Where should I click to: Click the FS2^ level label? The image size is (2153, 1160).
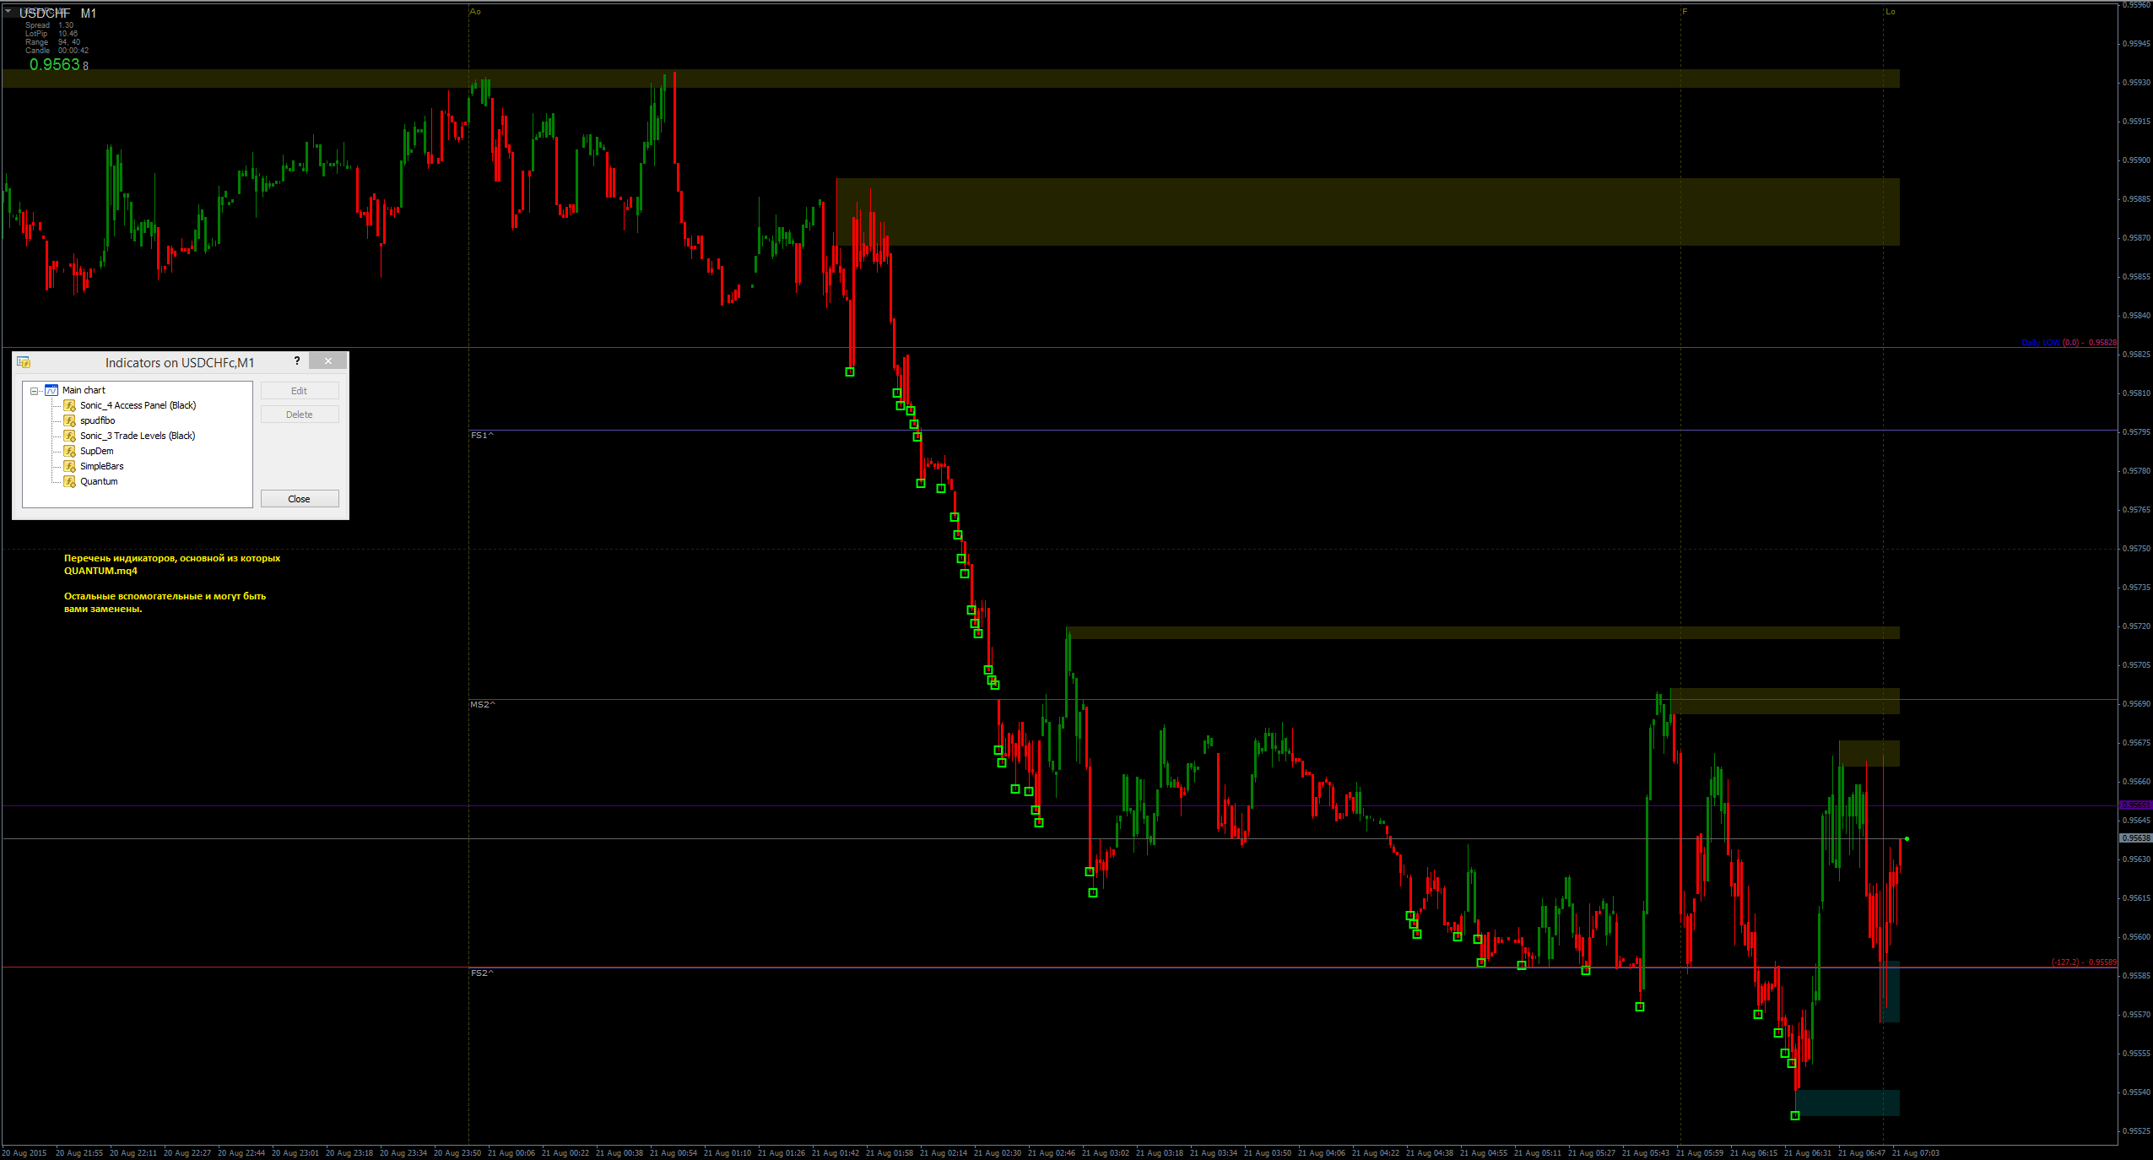[482, 973]
